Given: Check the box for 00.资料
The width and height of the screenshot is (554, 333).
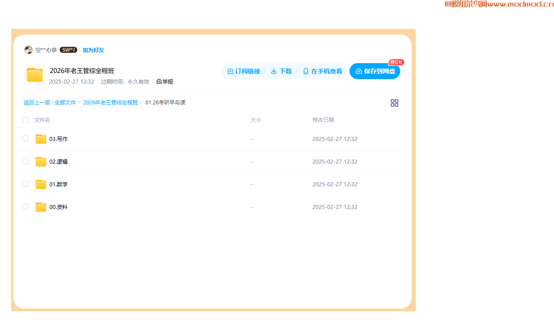Looking at the screenshot, I should pos(25,206).
